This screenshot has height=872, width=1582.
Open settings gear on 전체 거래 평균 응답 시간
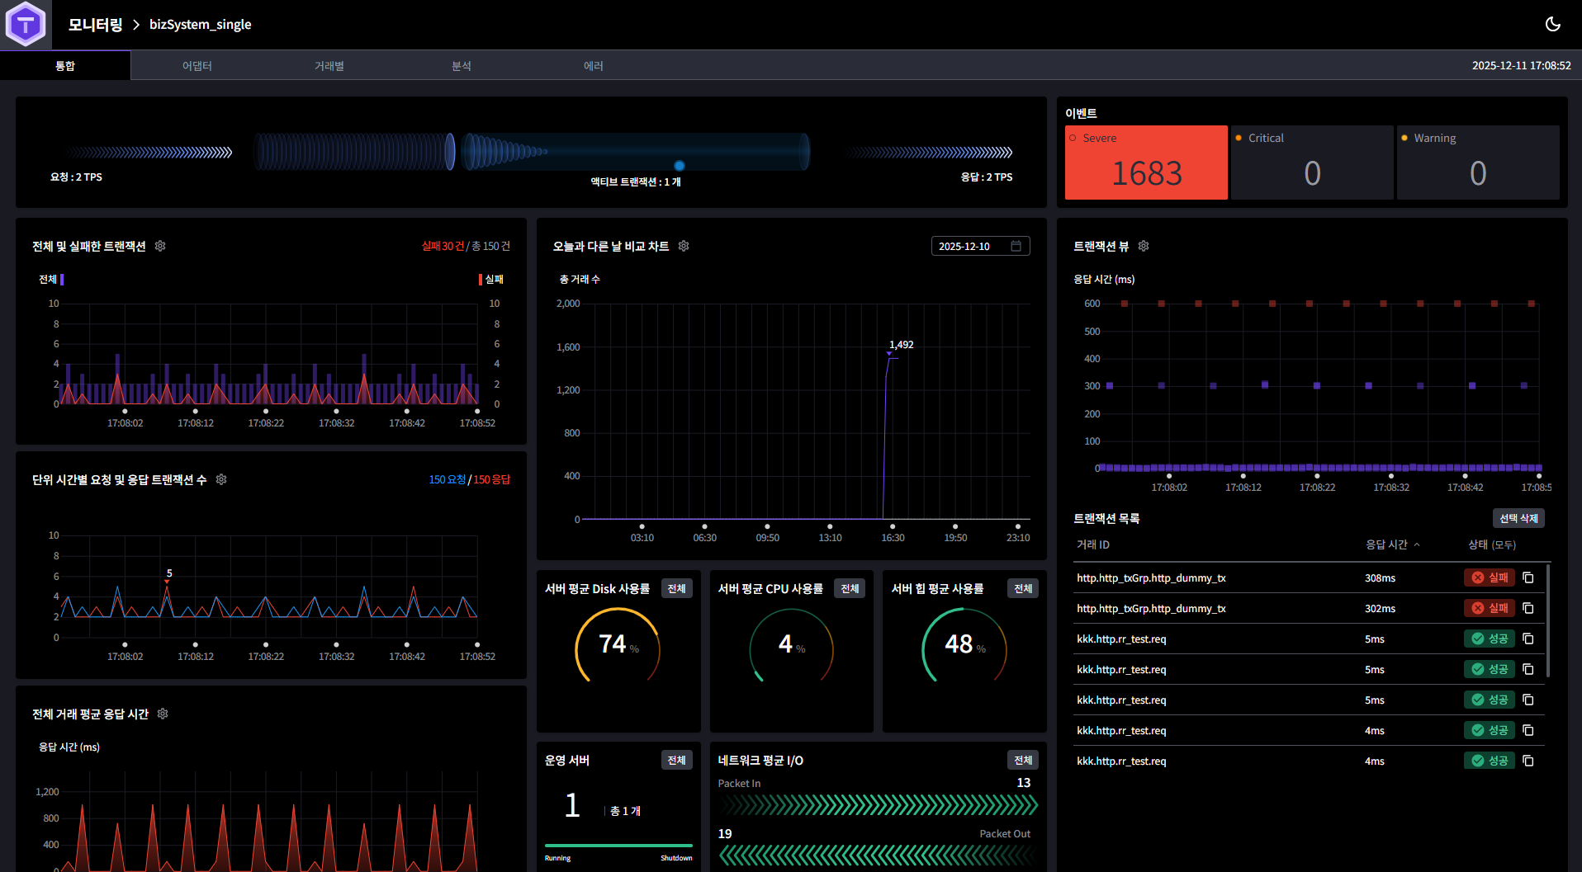point(163,714)
